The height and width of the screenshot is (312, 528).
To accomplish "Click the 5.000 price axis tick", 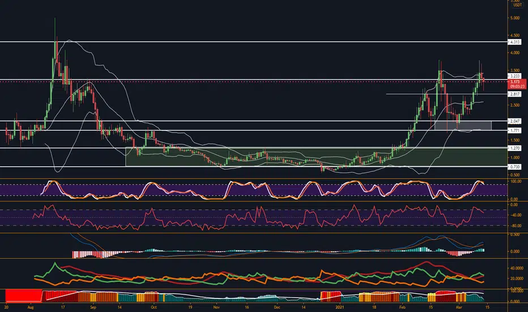I will 515,18.
